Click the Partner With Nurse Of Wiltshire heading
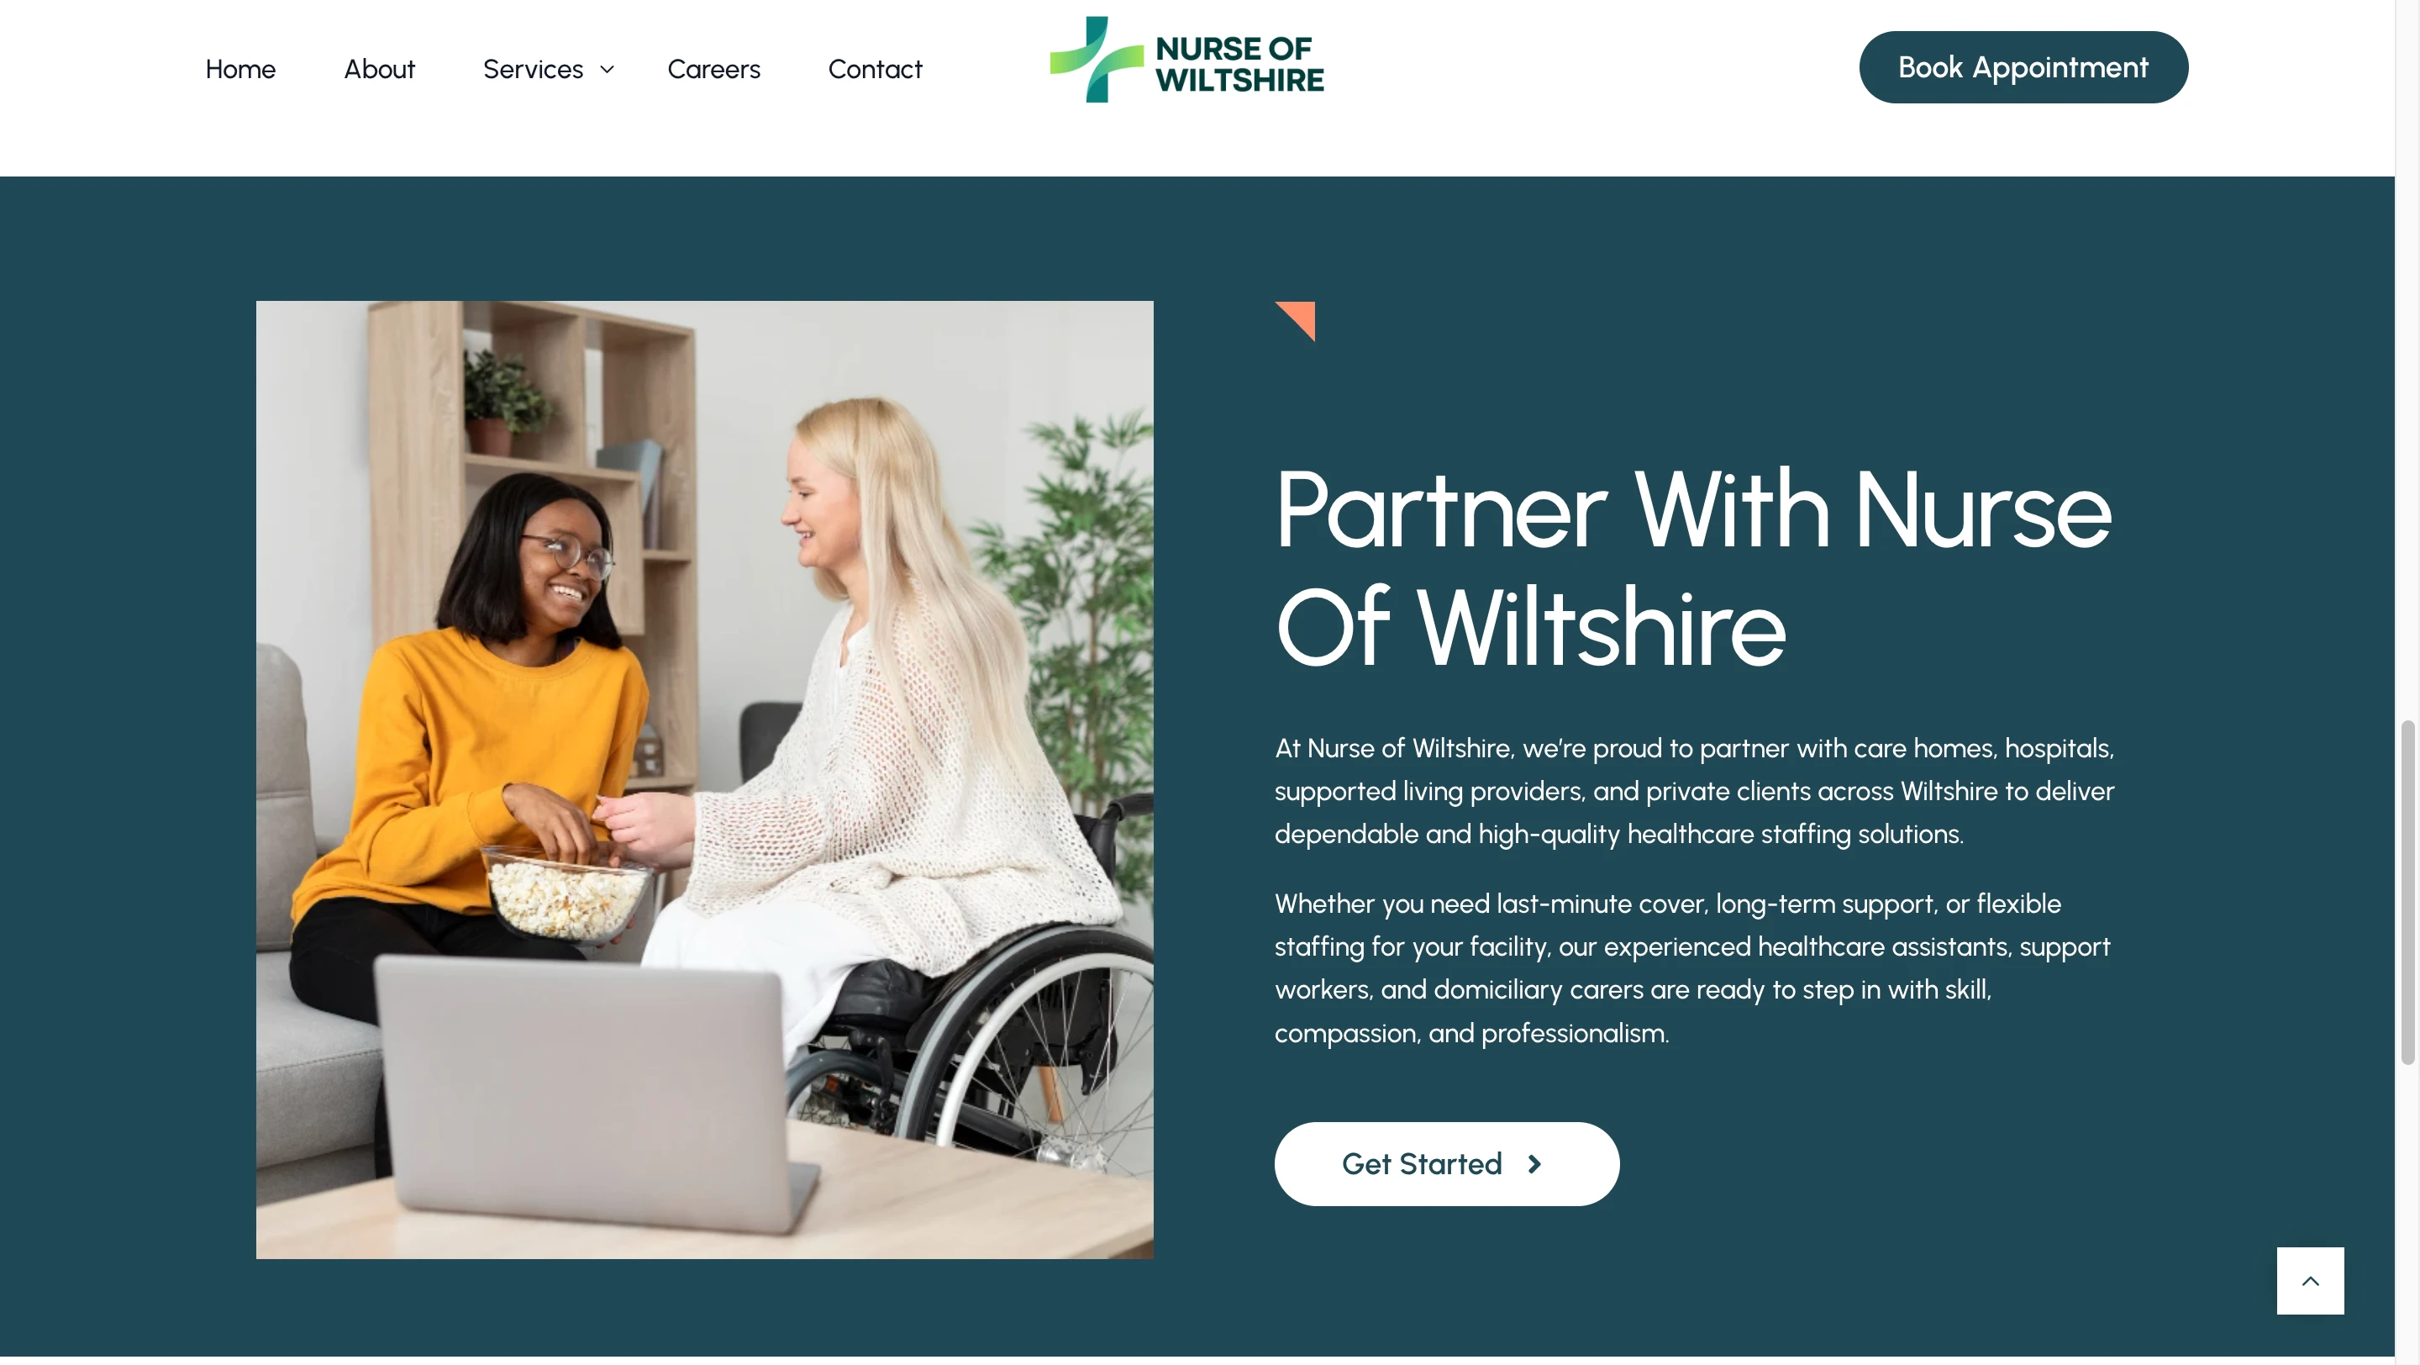2420x1365 pixels. click(1693, 568)
